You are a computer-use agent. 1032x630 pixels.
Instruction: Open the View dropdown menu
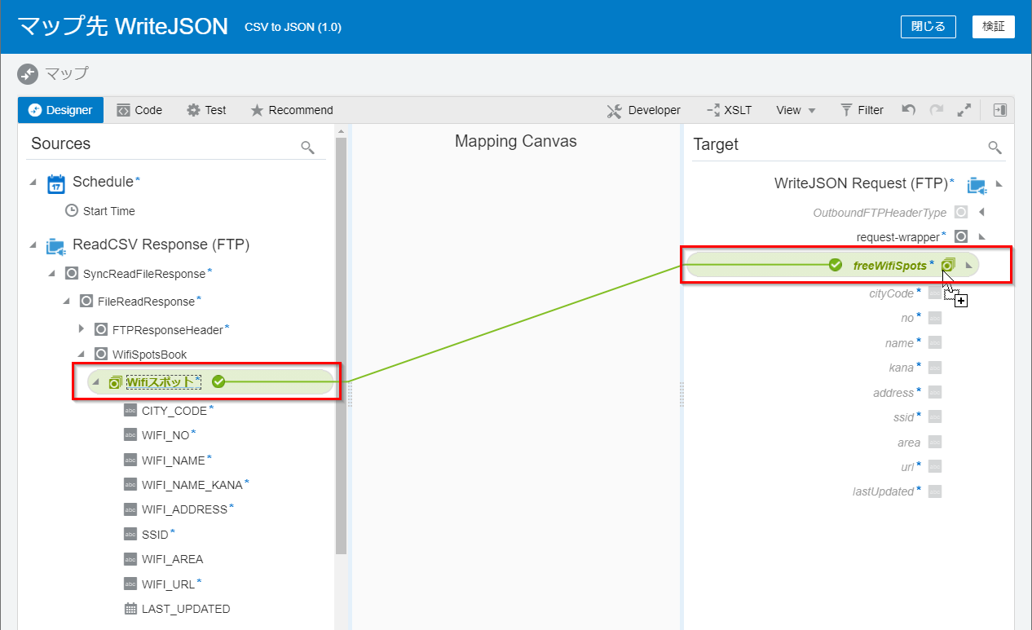coord(796,110)
